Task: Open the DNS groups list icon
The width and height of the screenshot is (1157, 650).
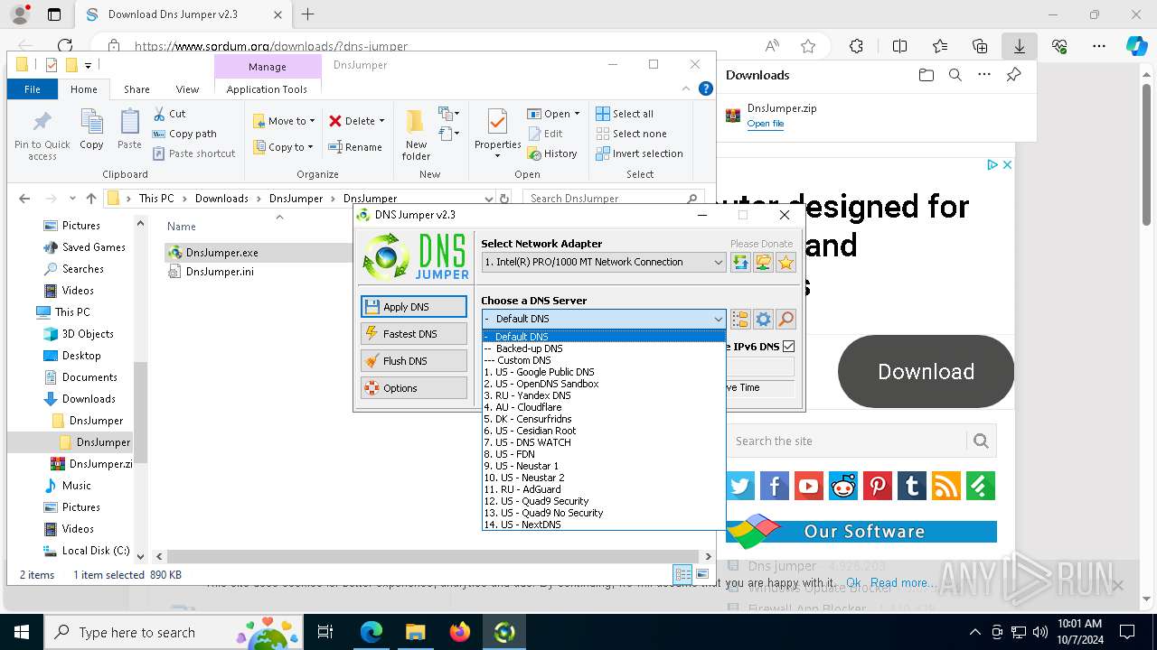Action: pyautogui.click(x=740, y=319)
